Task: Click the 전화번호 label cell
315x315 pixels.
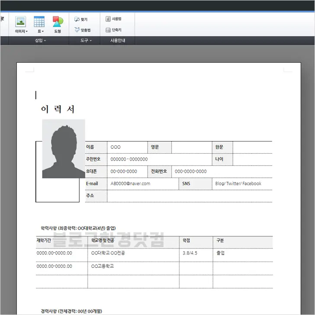Action: [x=160, y=171]
